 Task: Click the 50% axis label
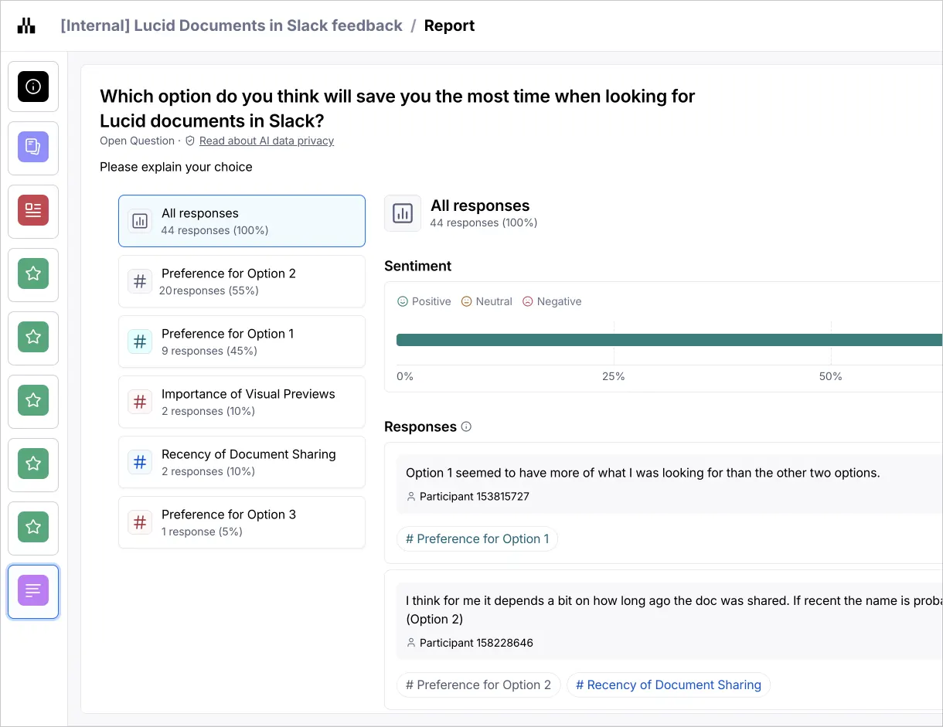(831, 376)
